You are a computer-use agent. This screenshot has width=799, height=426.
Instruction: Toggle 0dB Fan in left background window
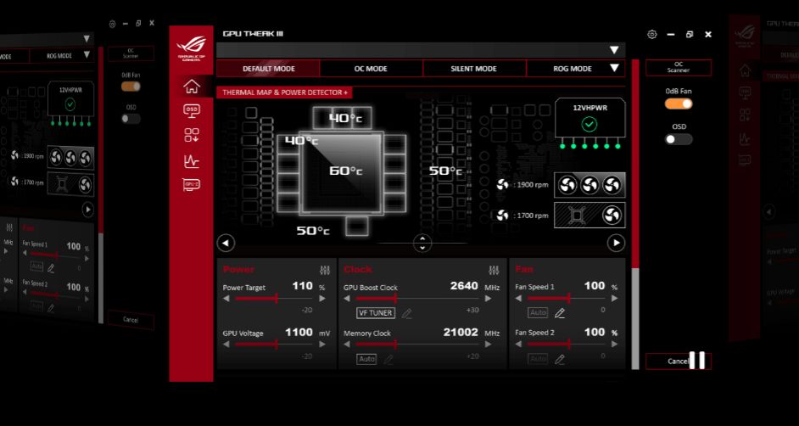coord(131,86)
